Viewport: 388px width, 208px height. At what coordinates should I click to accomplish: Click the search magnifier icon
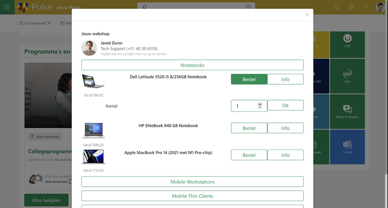[x=145, y=7]
